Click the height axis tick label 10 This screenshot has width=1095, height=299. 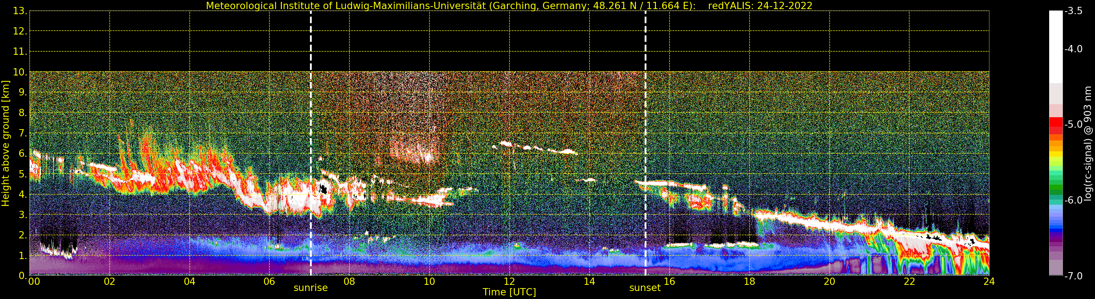20,72
